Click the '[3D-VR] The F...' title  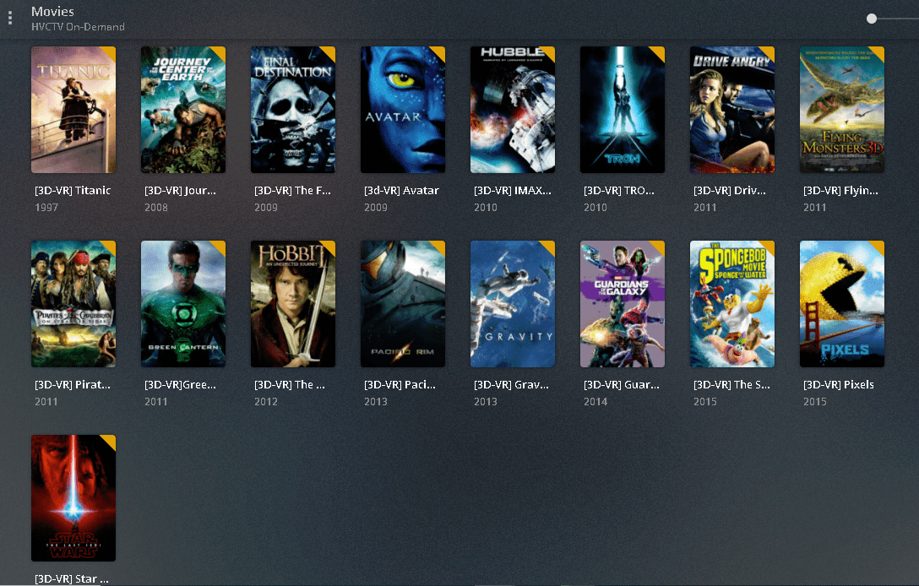pos(292,191)
